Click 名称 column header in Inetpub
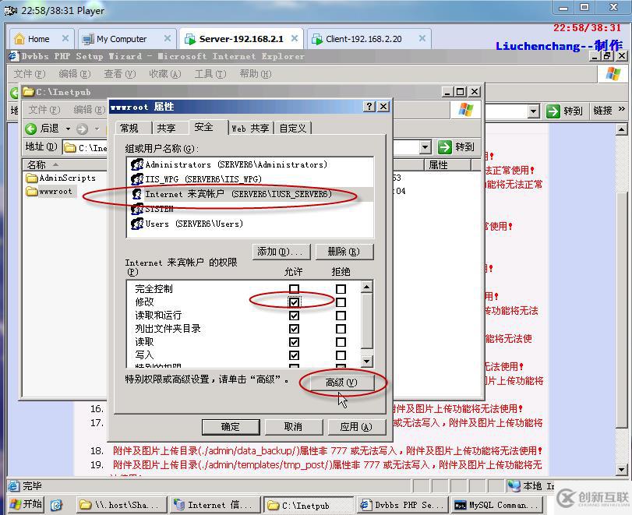The image size is (632, 515). [65, 164]
